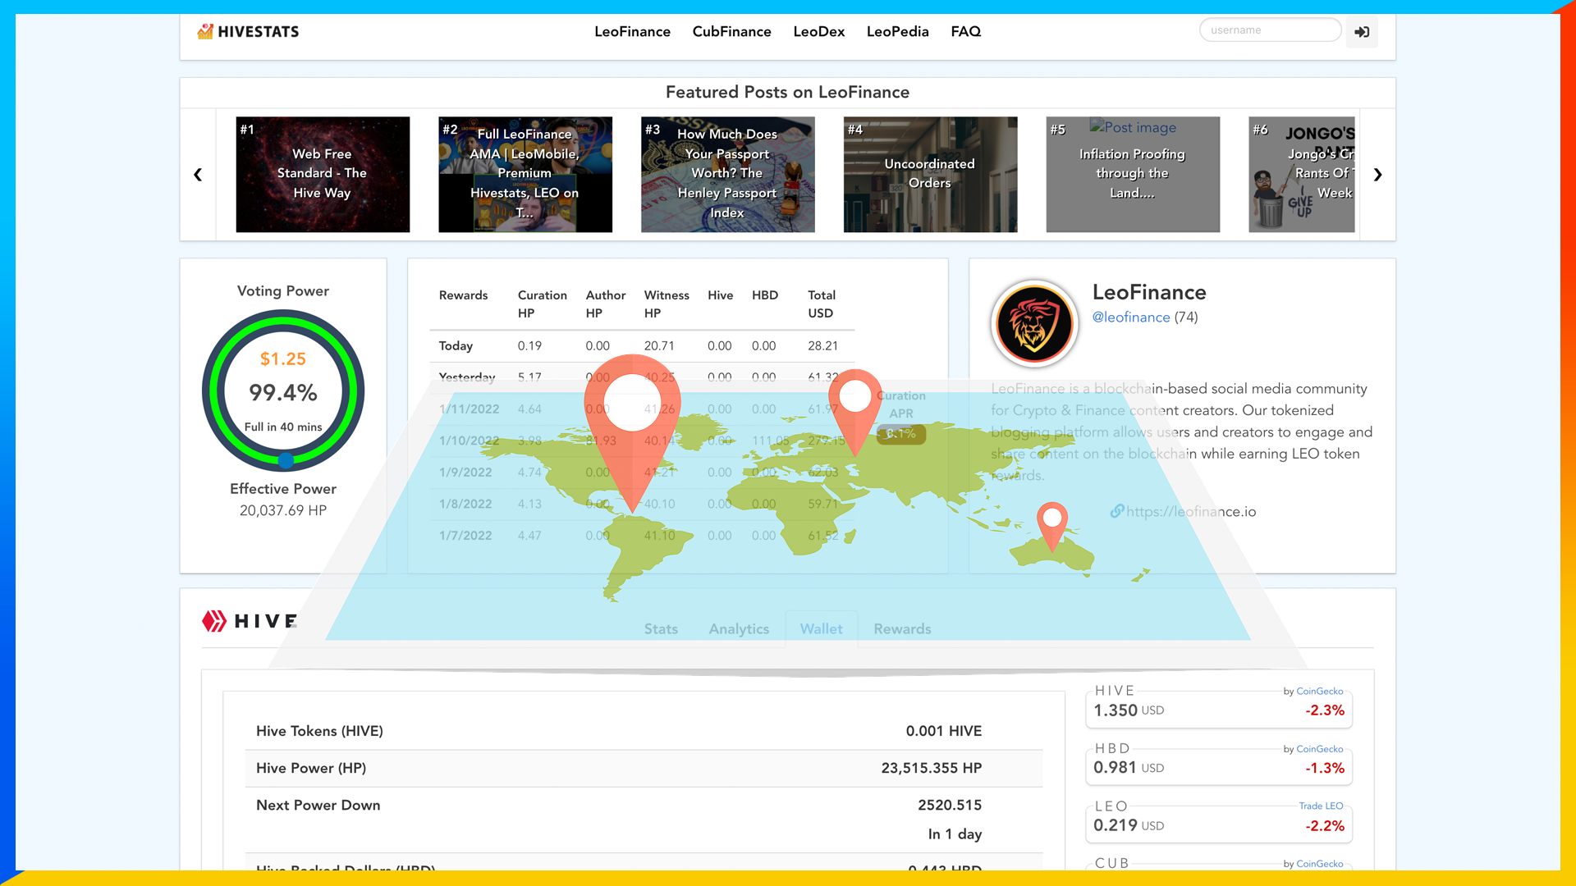1576x886 pixels.
Task: Open featured post #2 Full LeoFinance AMA
Action: (525, 174)
